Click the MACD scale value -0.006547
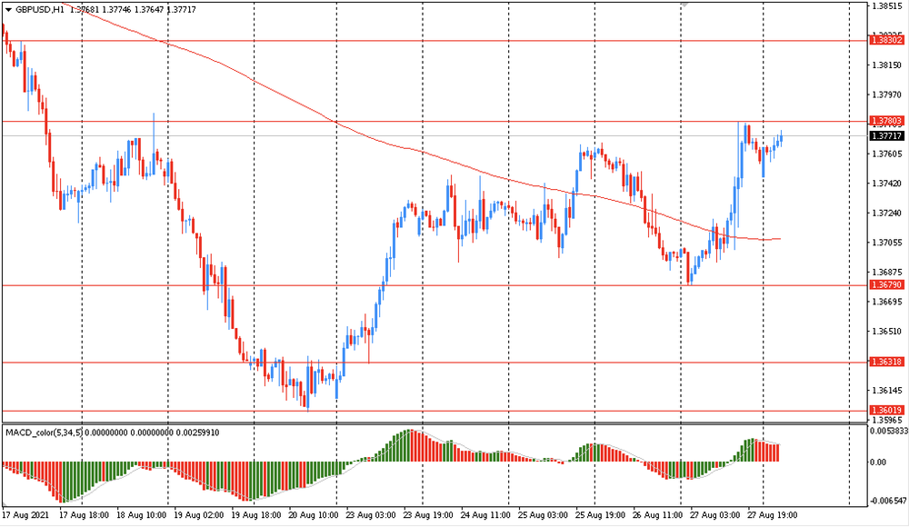 tap(888, 501)
